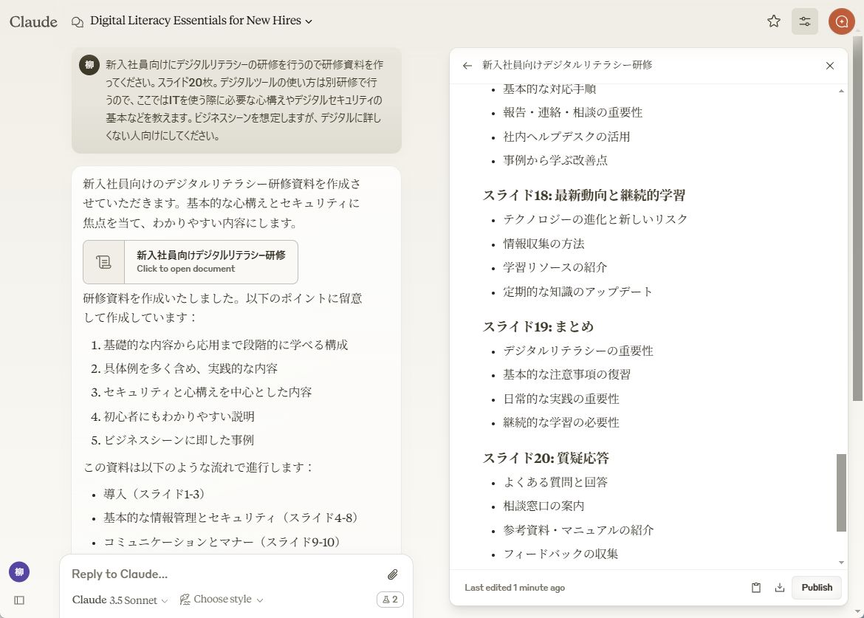Image resolution: width=864 pixels, height=618 pixels.
Task: Open the Claude 3.5 Sonnet model selector
Action: click(120, 600)
